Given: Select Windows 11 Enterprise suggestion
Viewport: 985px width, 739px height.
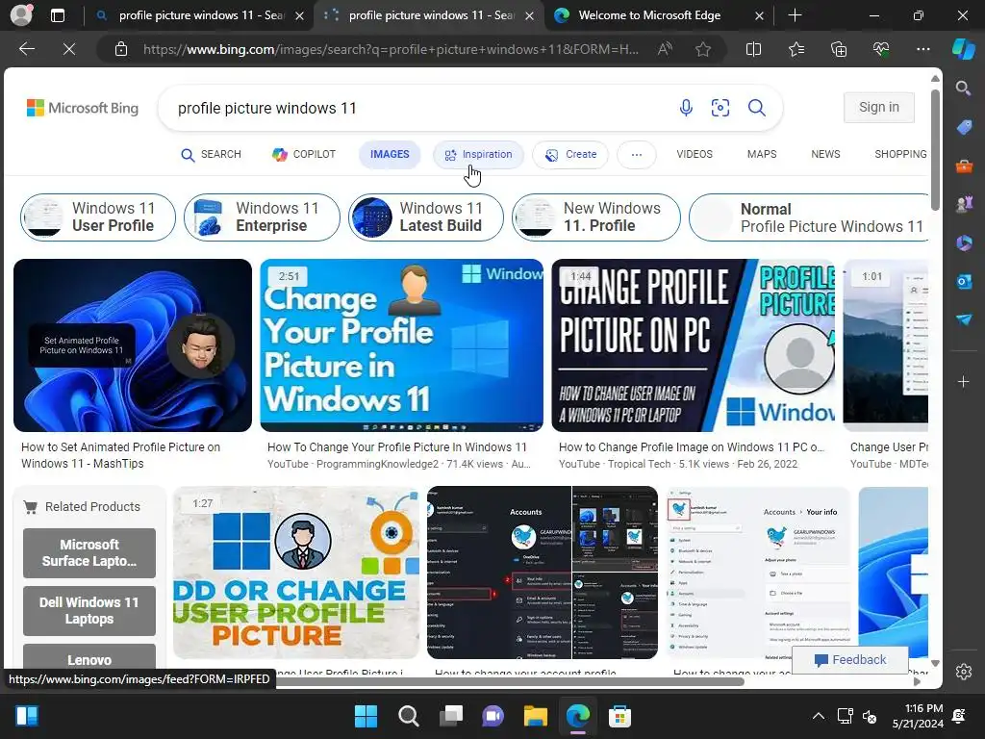Looking at the screenshot, I should (262, 217).
